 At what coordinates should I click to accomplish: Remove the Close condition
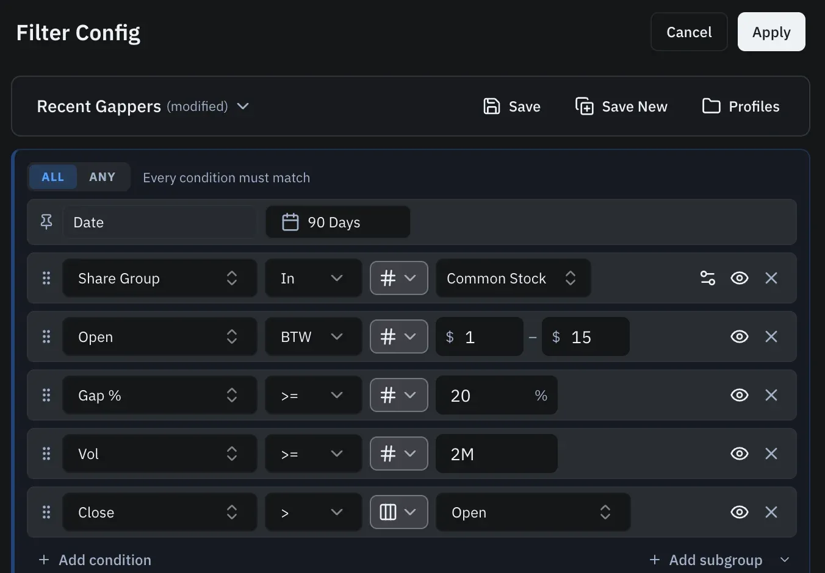click(771, 512)
